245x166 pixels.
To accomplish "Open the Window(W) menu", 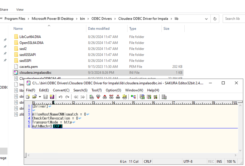I will (134, 90).
